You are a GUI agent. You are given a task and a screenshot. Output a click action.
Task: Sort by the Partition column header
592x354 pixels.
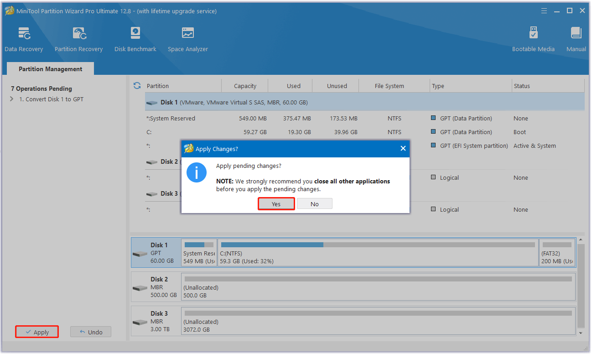pyautogui.click(x=183, y=86)
